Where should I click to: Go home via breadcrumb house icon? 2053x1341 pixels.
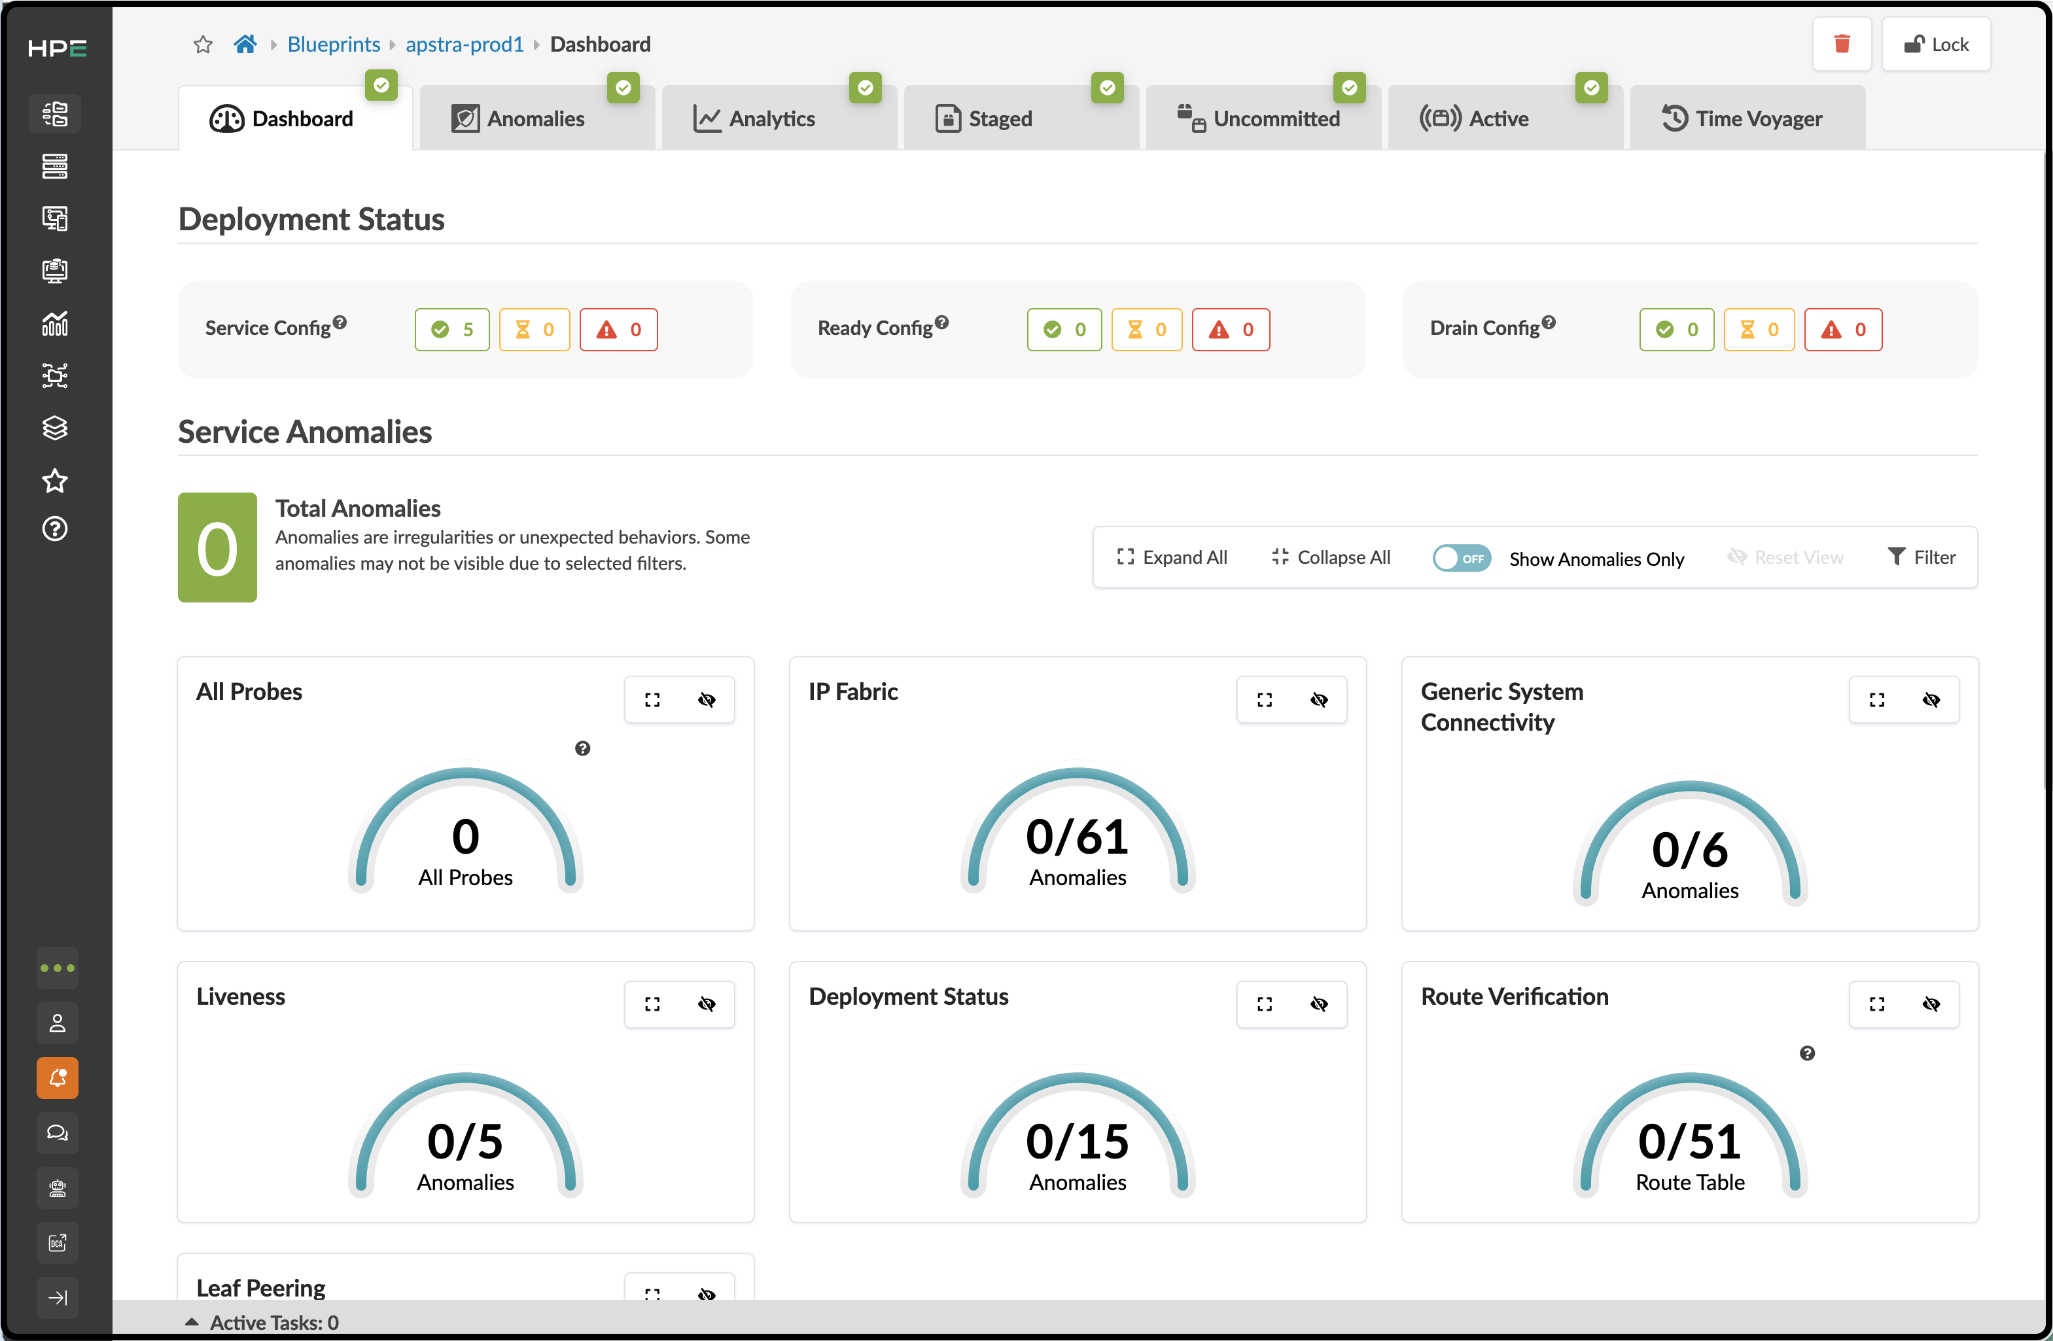(x=245, y=44)
